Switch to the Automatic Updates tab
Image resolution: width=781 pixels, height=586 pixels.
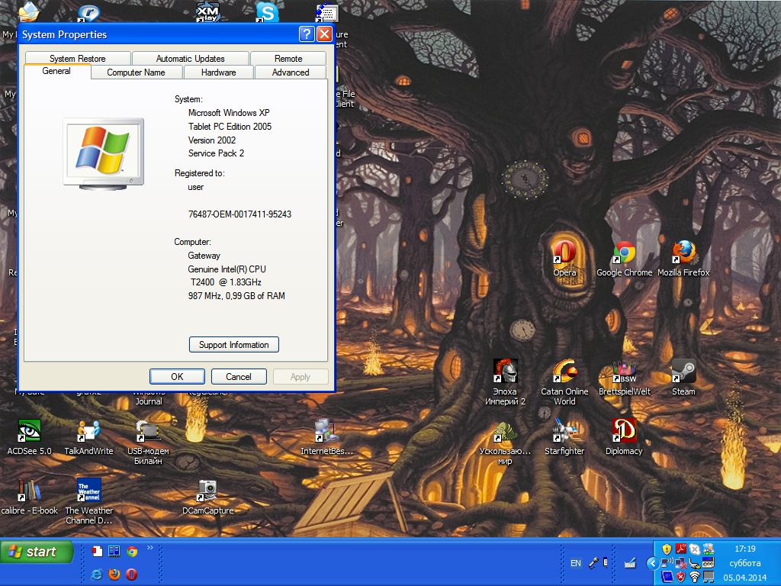(x=190, y=58)
